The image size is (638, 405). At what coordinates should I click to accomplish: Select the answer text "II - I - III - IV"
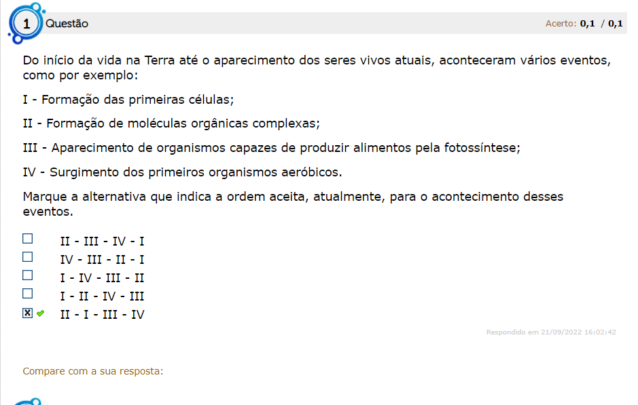pos(102,315)
